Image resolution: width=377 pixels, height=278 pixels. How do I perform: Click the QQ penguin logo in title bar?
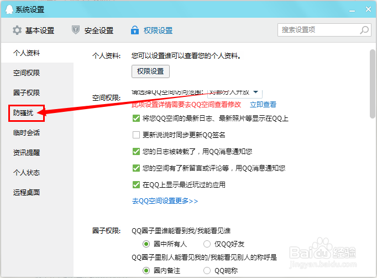pos(9,9)
